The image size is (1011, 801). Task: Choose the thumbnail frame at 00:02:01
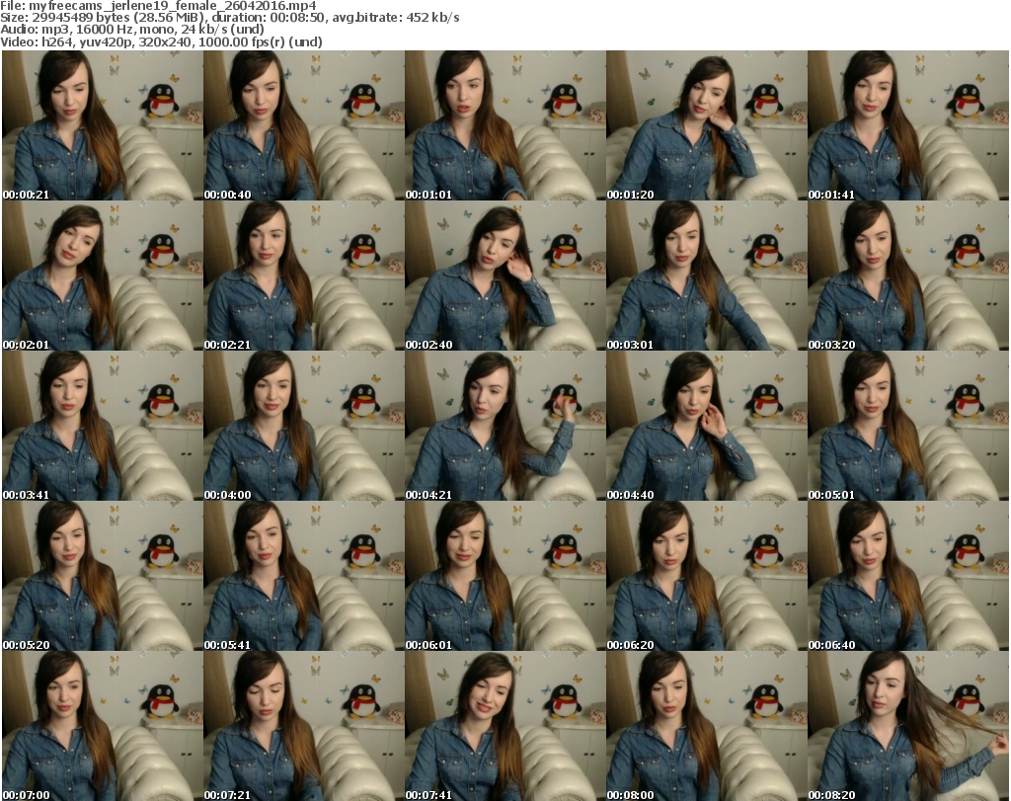tap(103, 276)
